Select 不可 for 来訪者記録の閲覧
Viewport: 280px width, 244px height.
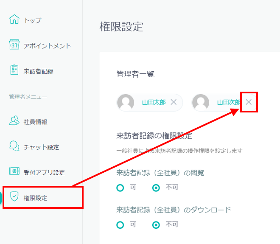[x=156, y=188]
